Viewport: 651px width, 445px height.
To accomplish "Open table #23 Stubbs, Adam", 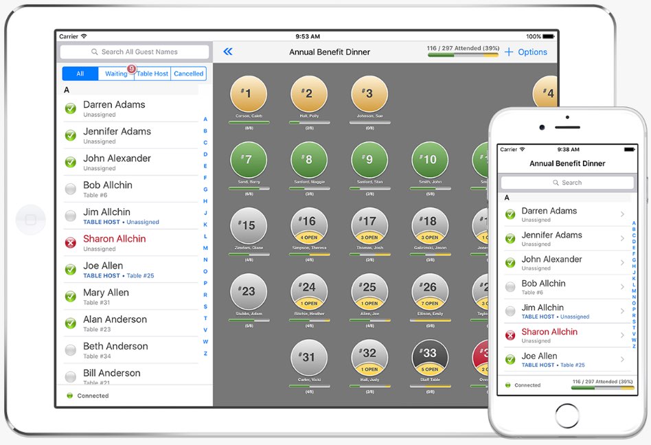I will (249, 292).
